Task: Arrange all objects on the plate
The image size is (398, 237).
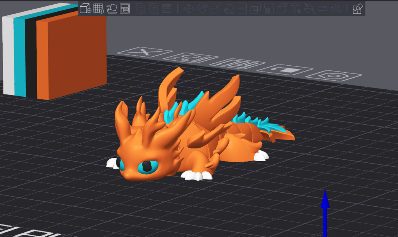Action: [x=125, y=9]
